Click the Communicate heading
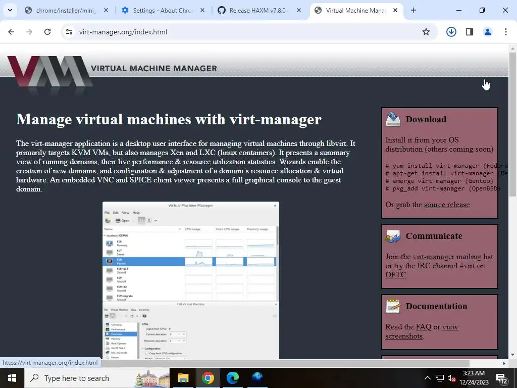 click(434, 236)
